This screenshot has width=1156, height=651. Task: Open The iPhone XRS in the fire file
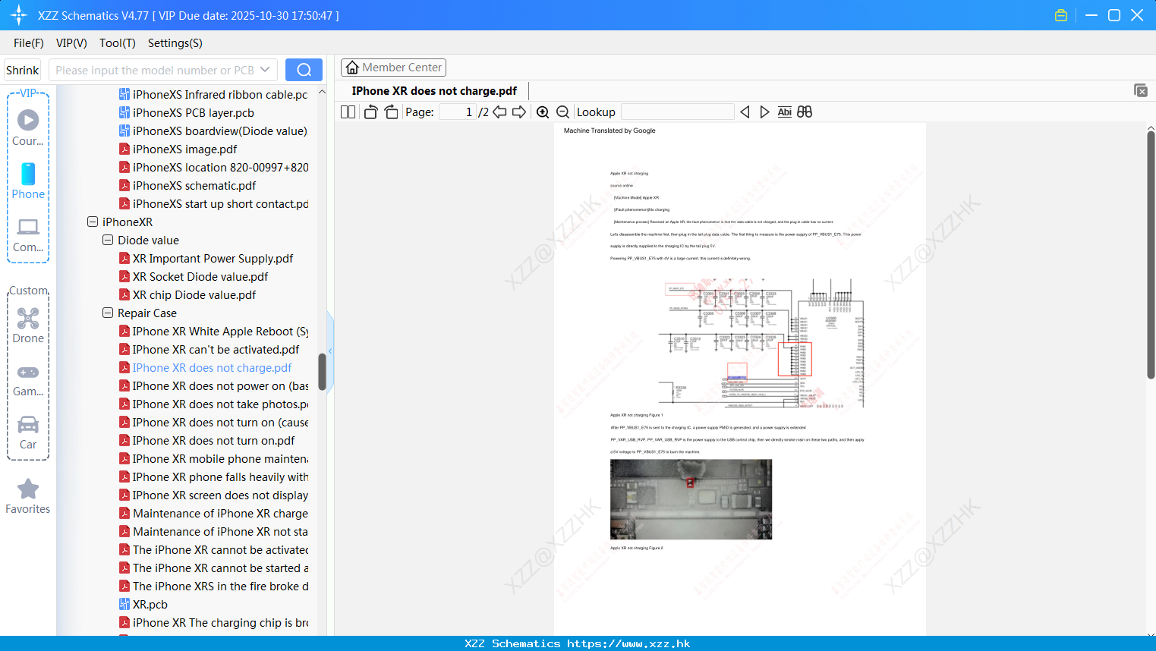213,586
